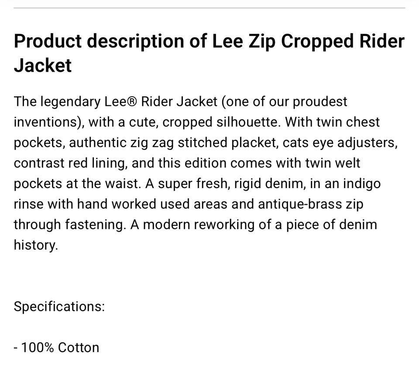Click the word "inventions)" in the paragraph

point(49,122)
